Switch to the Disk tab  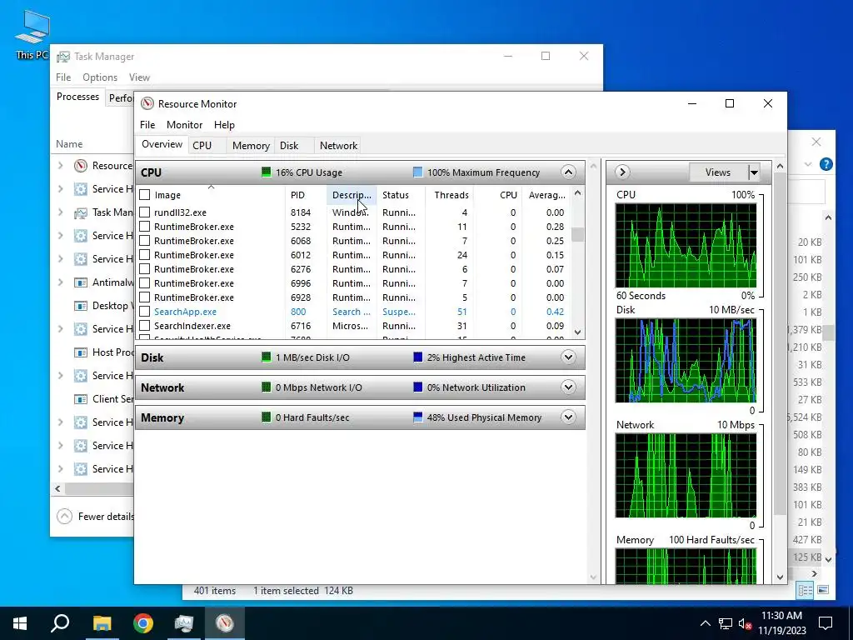point(289,145)
